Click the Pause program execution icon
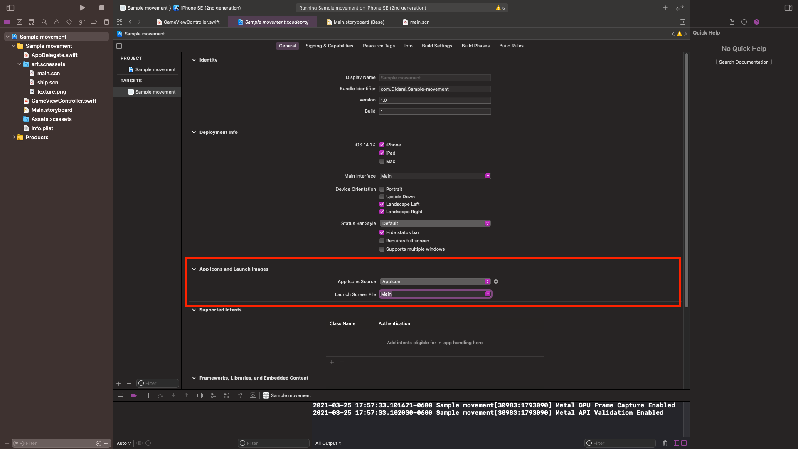Screen dimensions: 798x449 147,396
